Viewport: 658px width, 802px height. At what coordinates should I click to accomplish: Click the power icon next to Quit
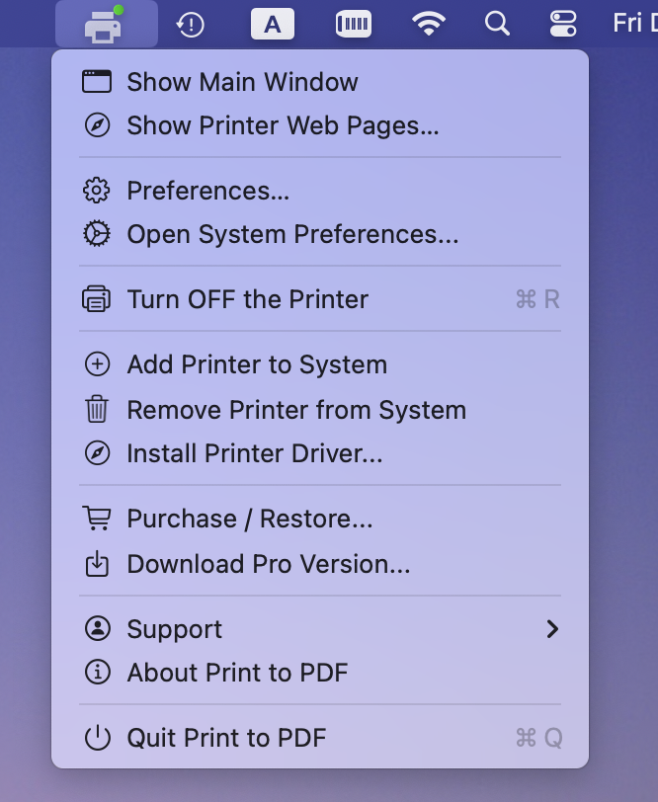click(97, 738)
